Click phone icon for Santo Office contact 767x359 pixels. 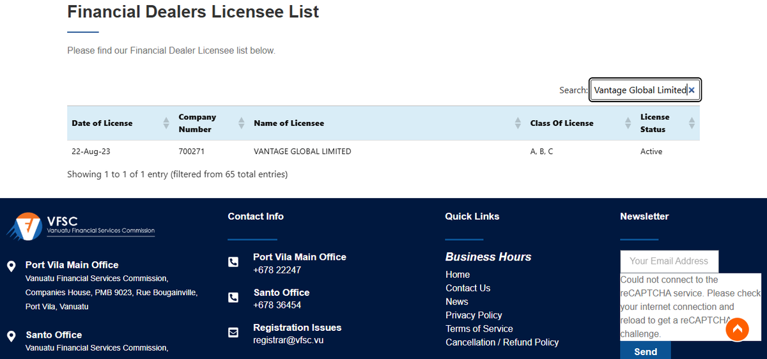233,298
